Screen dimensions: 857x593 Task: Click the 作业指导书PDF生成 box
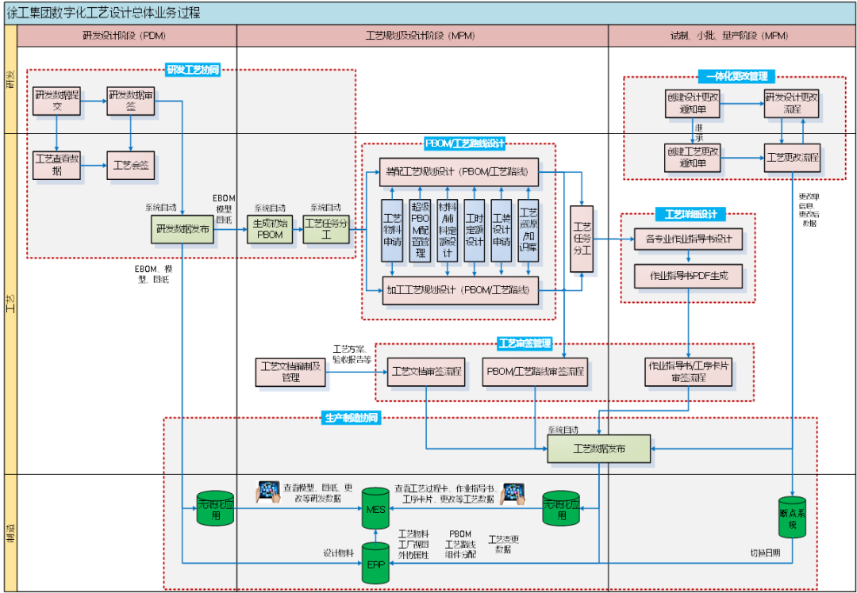point(689,276)
